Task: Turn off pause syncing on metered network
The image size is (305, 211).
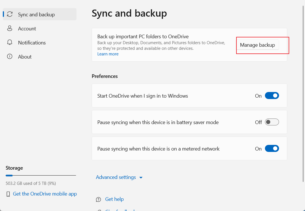Action: click(272, 149)
